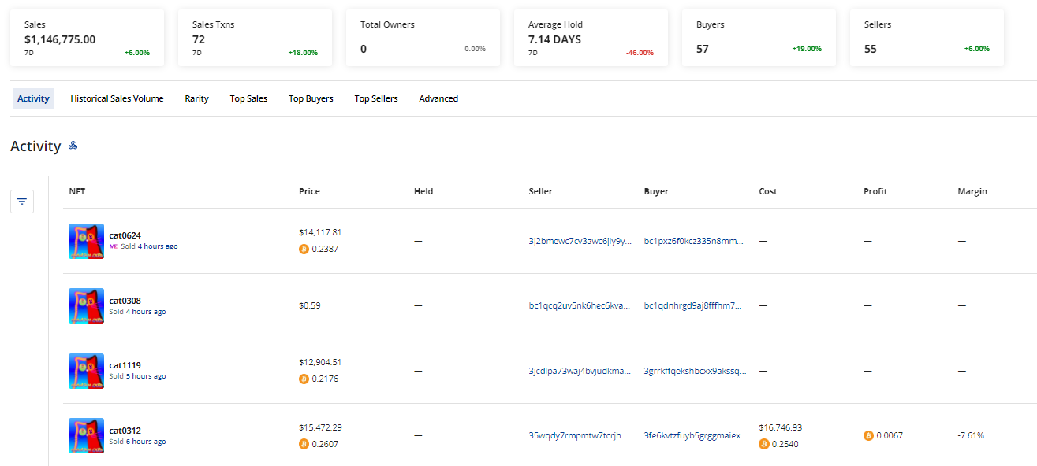
Task: Click the icon beside the Activity heading
Action: tap(73, 146)
